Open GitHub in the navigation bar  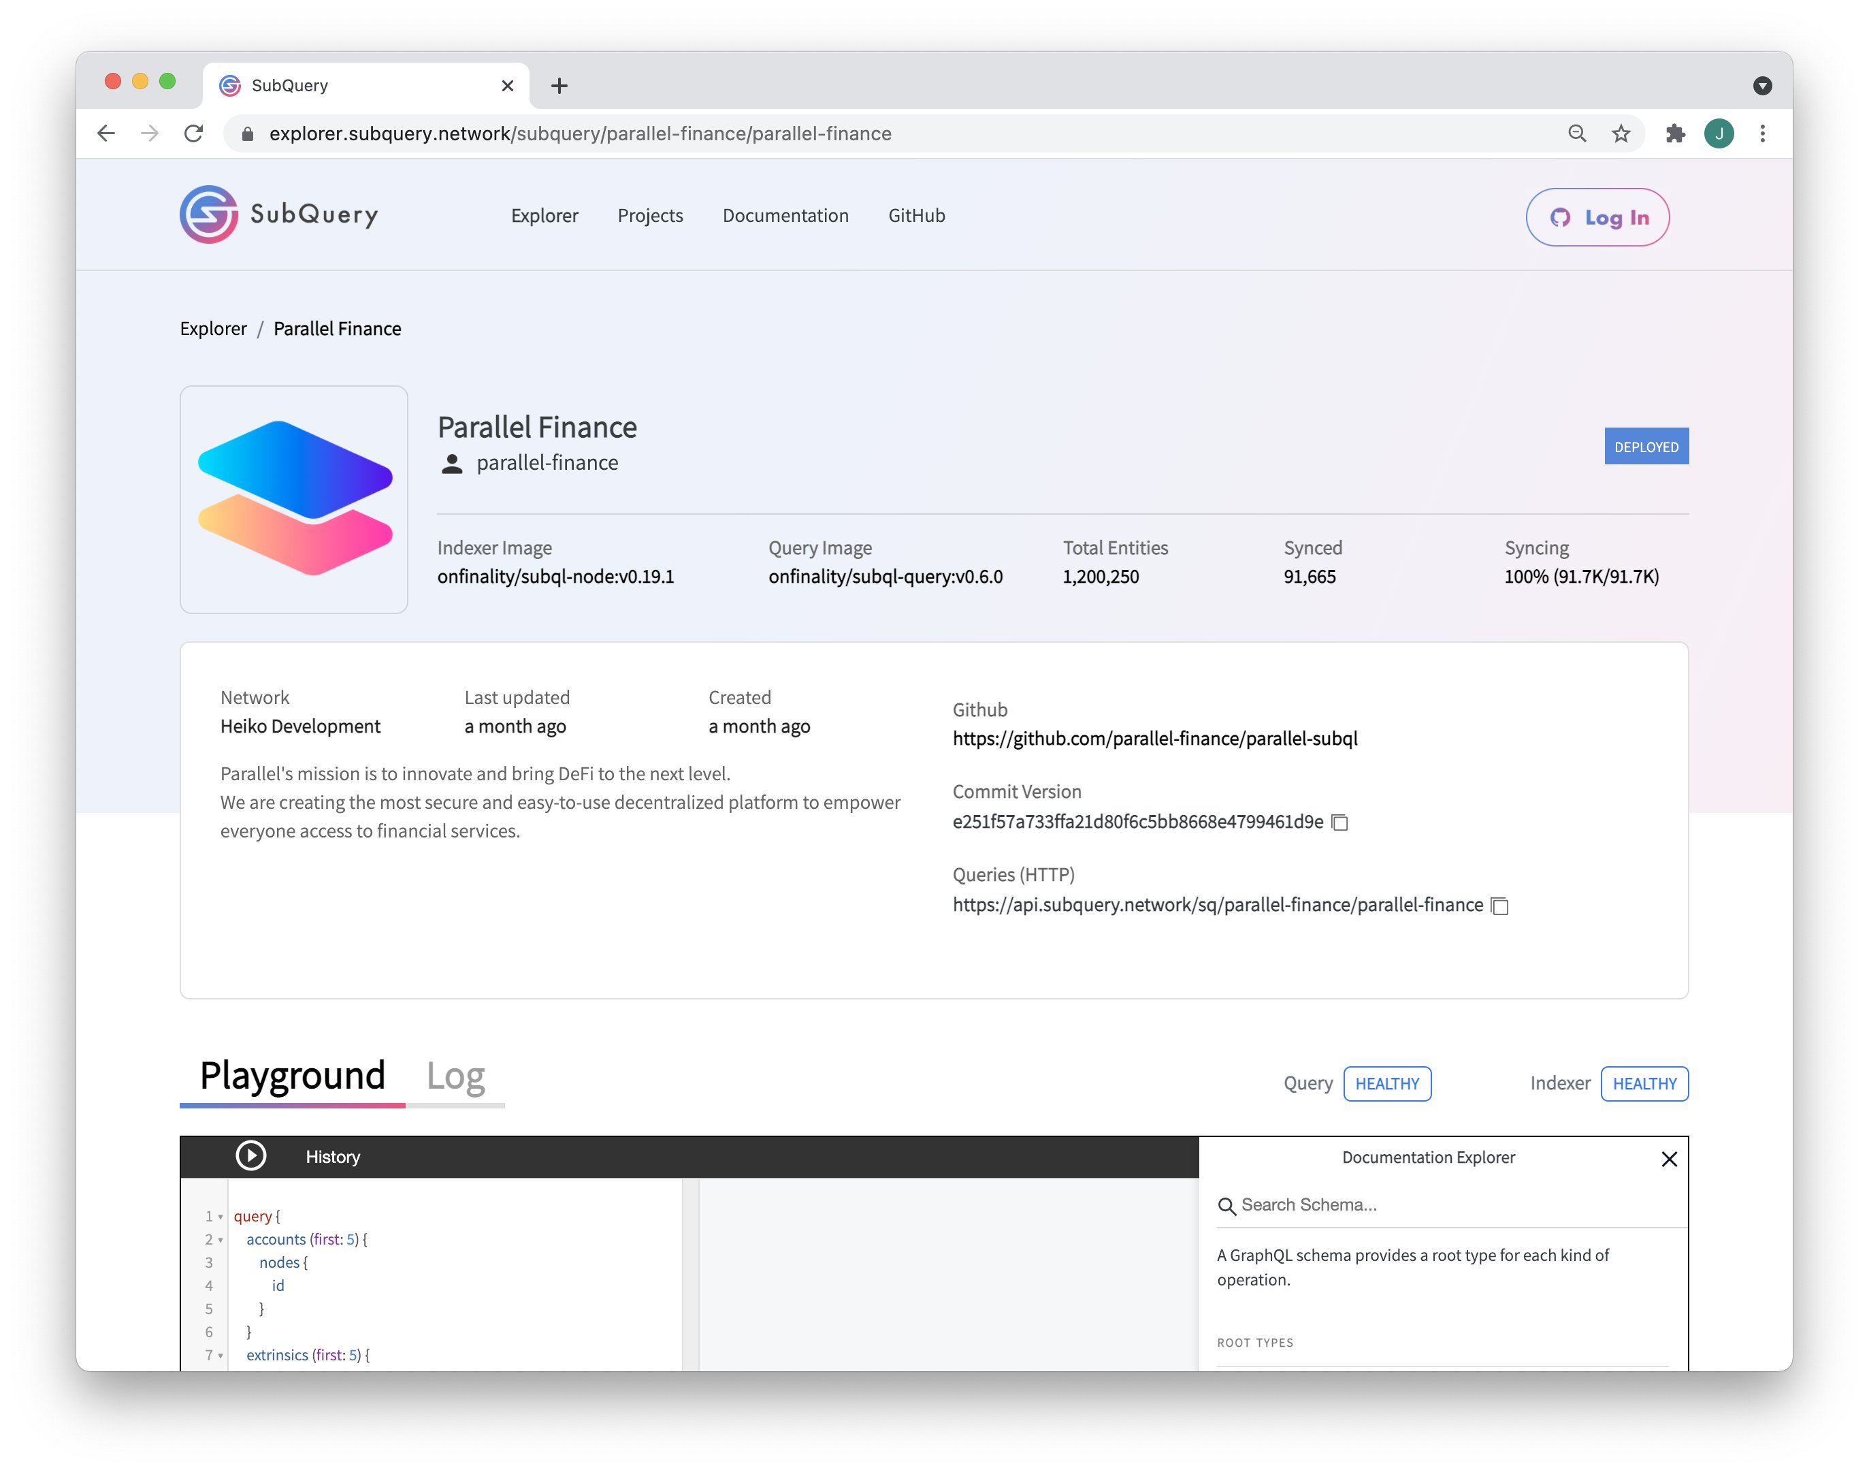916,215
